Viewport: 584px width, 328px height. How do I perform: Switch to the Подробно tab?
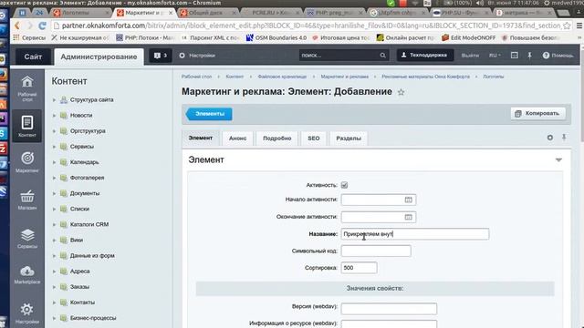click(276, 138)
